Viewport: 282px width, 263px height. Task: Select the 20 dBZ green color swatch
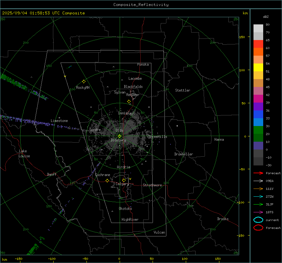(258, 130)
